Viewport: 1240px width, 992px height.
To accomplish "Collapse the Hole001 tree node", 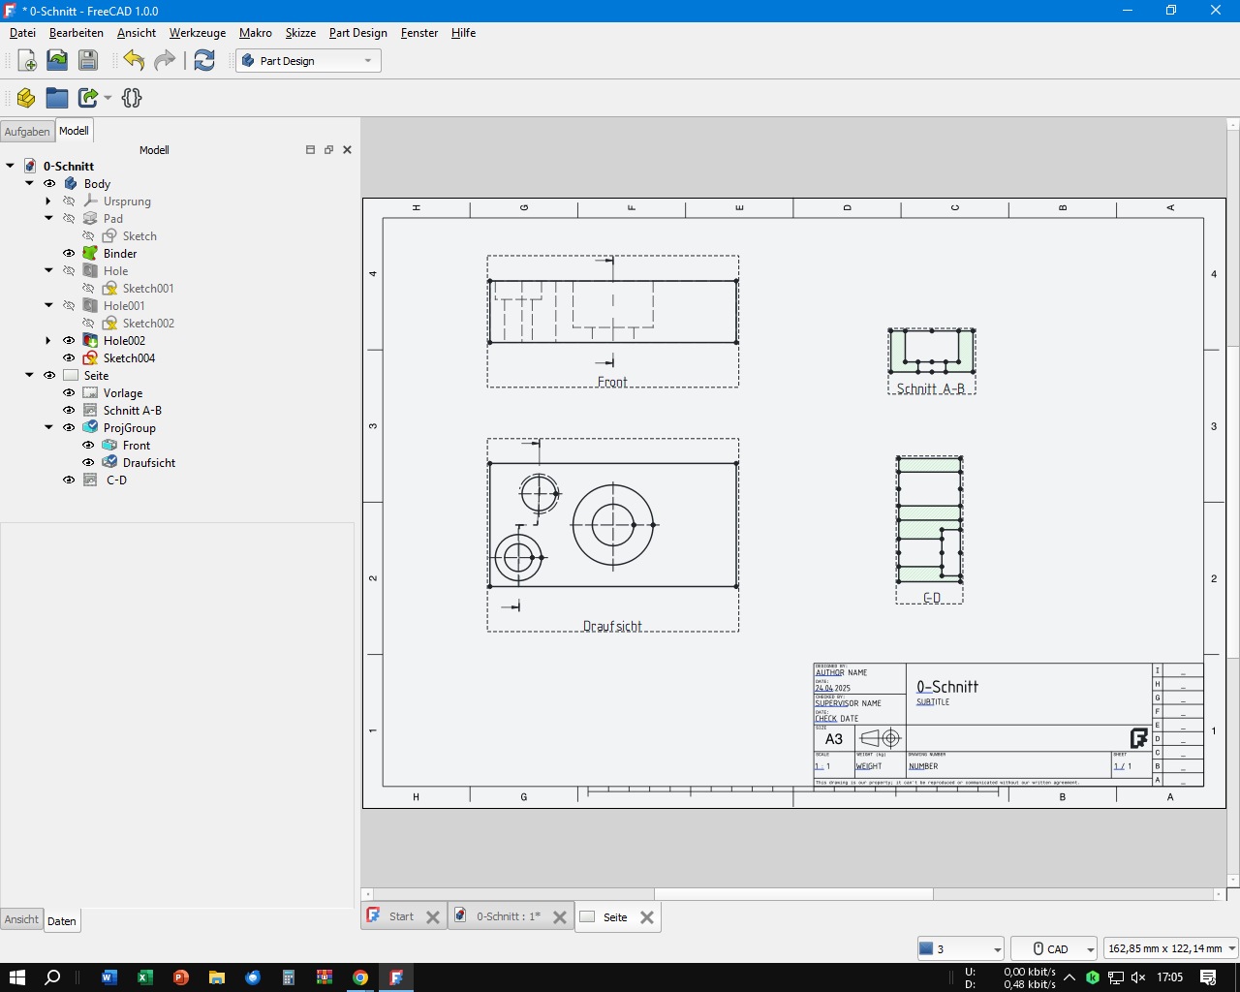I will pyautogui.click(x=48, y=305).
